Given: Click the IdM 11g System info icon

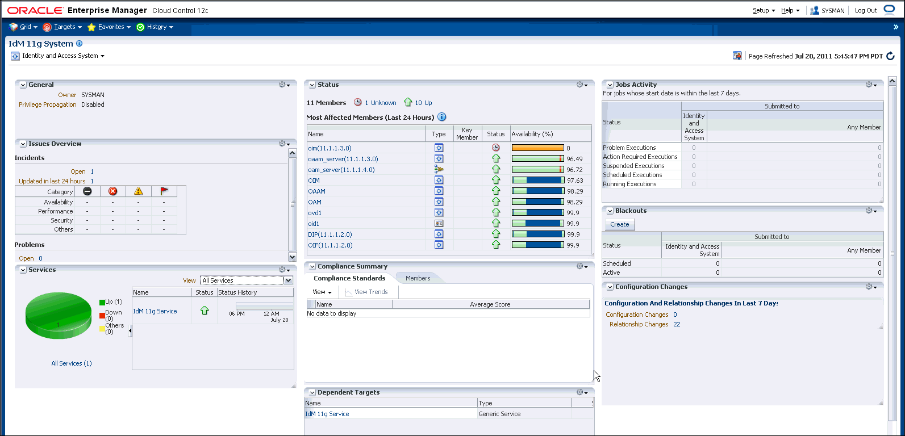Looking at the screenshot, I should click(79, 43).
